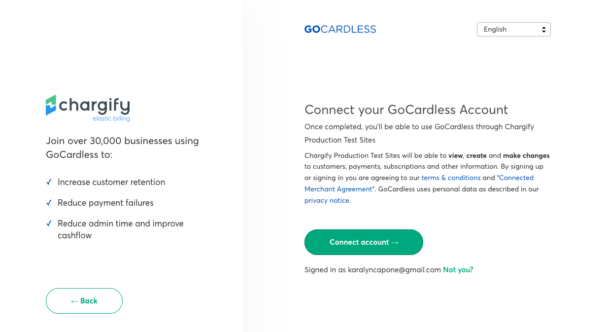
Task: Go back using the Back button
Action: point(84,301)
